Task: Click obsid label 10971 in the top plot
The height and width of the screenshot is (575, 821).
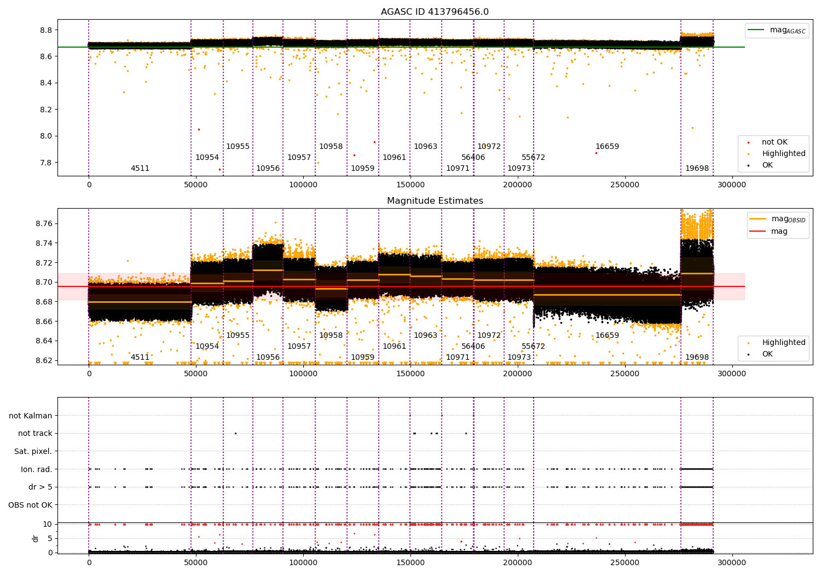Action: point(458,169)
